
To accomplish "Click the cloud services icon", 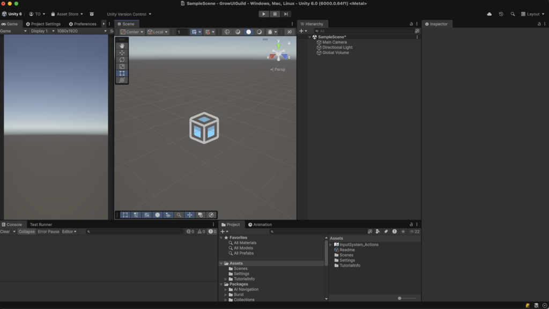I will (489, 14).
